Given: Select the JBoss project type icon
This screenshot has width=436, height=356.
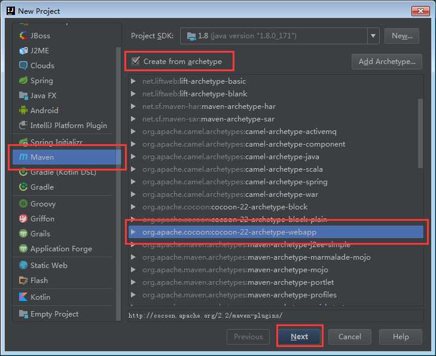Looking at the screenshot, I should (23, 36).
